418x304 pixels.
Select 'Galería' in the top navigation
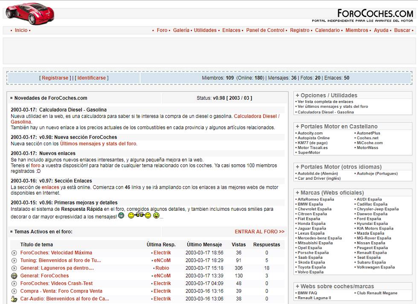182,30
